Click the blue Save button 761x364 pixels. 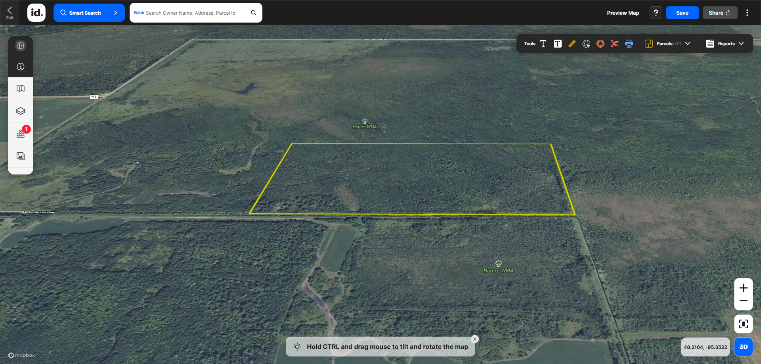tap(682, 13)
